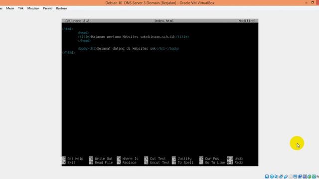
Task: Restore down the VirtualBox VM window
Action: tap(313, 2)
